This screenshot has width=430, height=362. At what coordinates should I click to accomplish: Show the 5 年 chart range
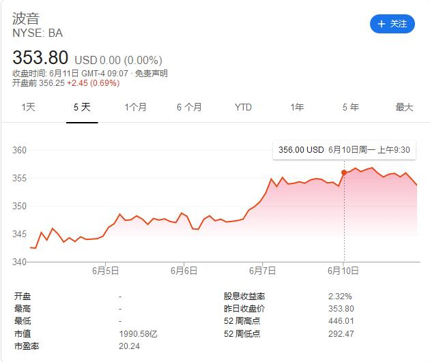(350, 107)
